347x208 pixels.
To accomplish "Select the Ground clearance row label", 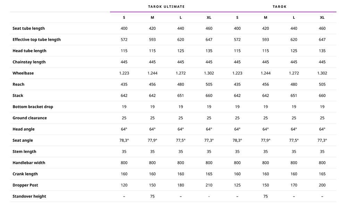I will (x=29, y=118).
